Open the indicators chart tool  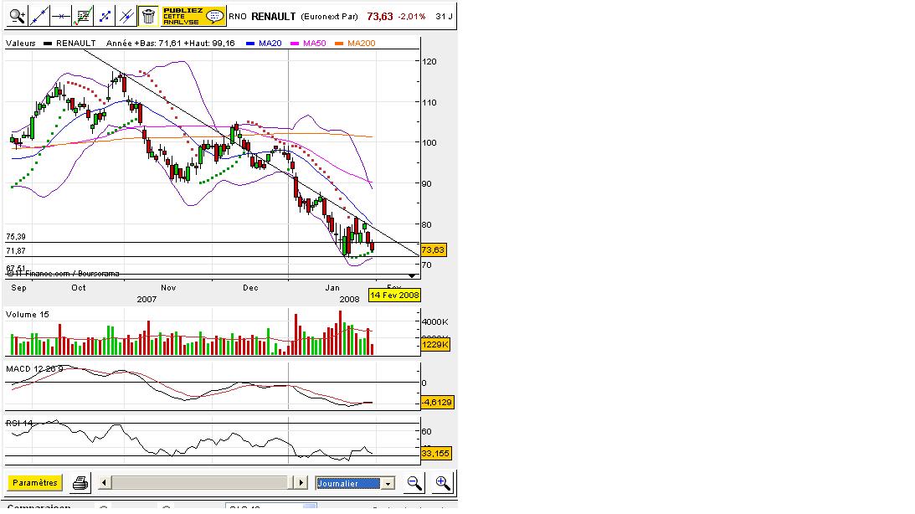(83, 17)
